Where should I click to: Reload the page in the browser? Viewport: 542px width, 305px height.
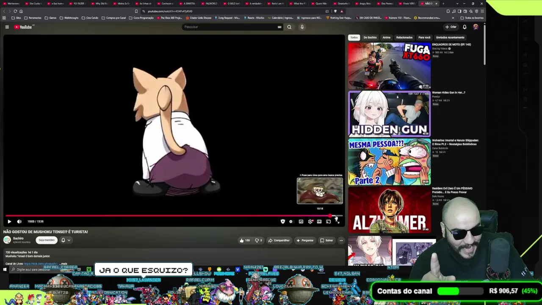tap(15, 11)
